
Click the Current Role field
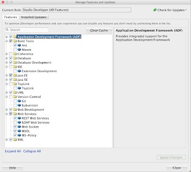[77, 10]
